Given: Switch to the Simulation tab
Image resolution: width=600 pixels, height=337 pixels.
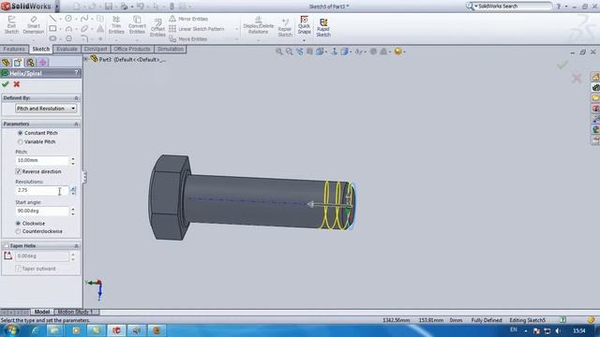Looking at the screenshot, I should click(171, 49).
